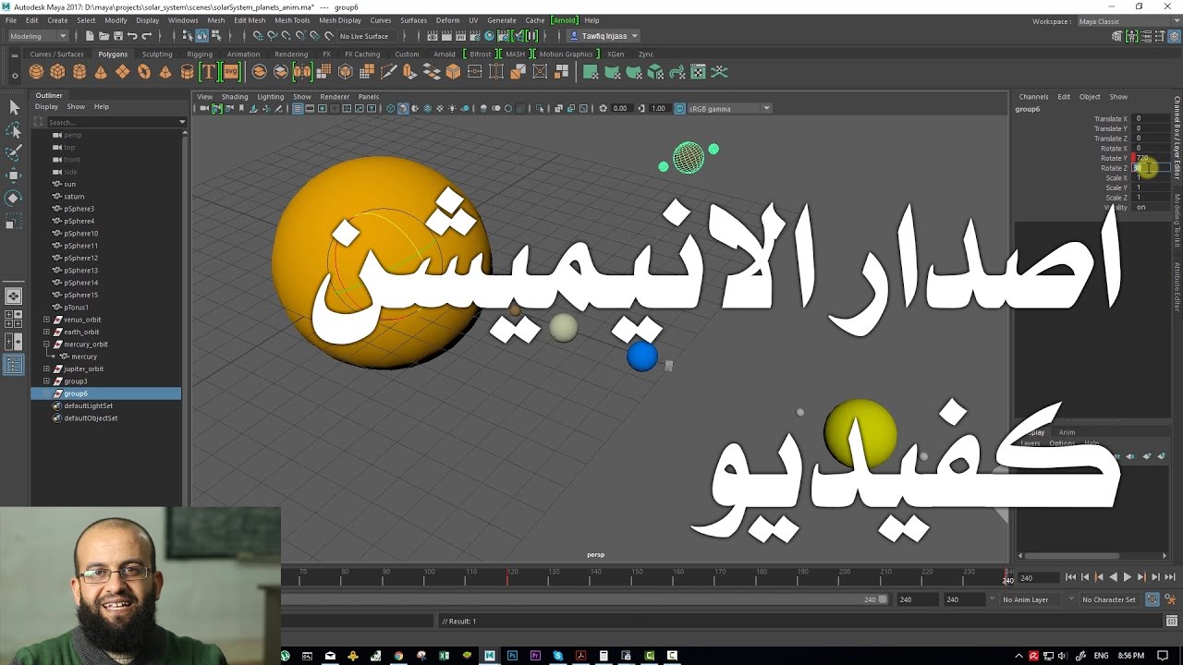Open the Mesh Tools menu
1183x665 pixels.
click(292, 20)
